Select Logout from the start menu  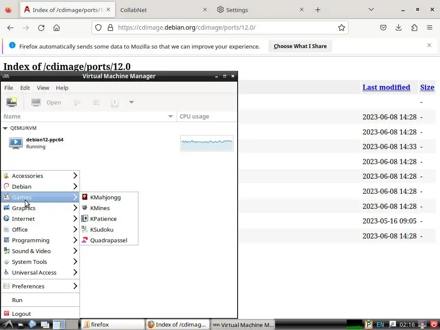(x=40, y=314)
